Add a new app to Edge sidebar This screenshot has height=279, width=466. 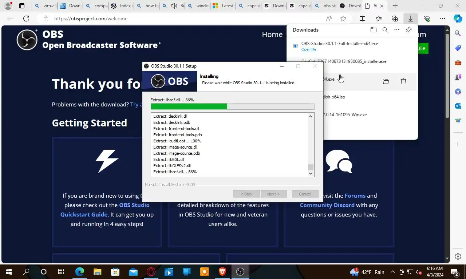click(458, 144)
